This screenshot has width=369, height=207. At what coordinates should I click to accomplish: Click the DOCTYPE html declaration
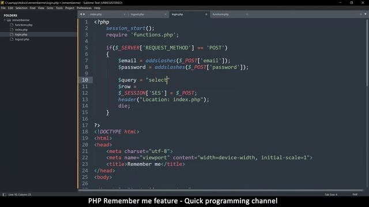[x=116, y=132]
